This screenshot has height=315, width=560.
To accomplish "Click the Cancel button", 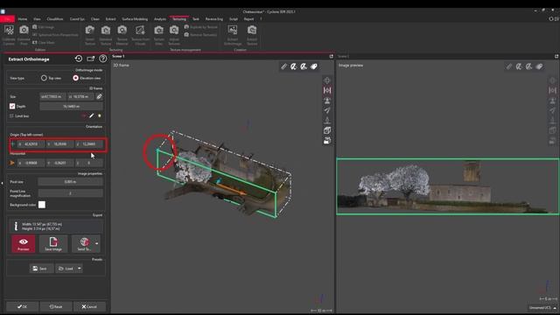I will (x=89, y=306).
